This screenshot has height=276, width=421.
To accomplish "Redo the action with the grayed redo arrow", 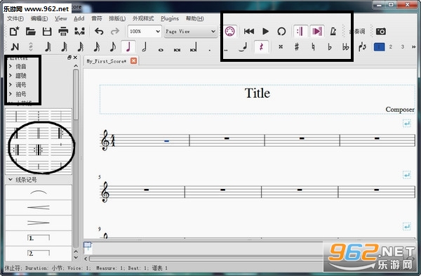I will 115,31.
